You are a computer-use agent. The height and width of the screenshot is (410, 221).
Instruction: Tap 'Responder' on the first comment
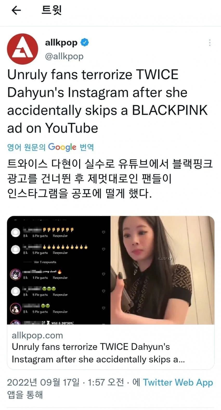[x=60, y=236]
